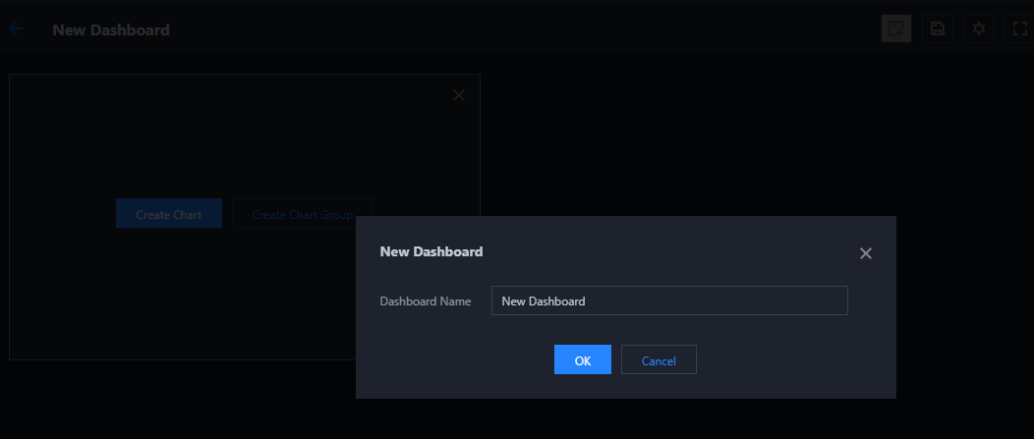This screenshot has height=439, width=1034.
Task: Click the Dashboard Name label
Action: (x=426, y=302)
